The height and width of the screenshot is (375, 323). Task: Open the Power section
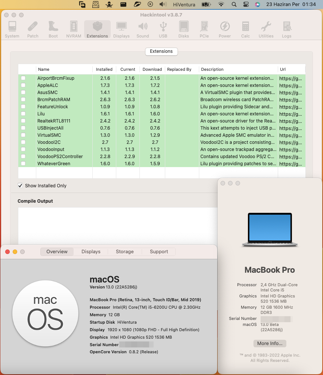click(x=225, y=29)
